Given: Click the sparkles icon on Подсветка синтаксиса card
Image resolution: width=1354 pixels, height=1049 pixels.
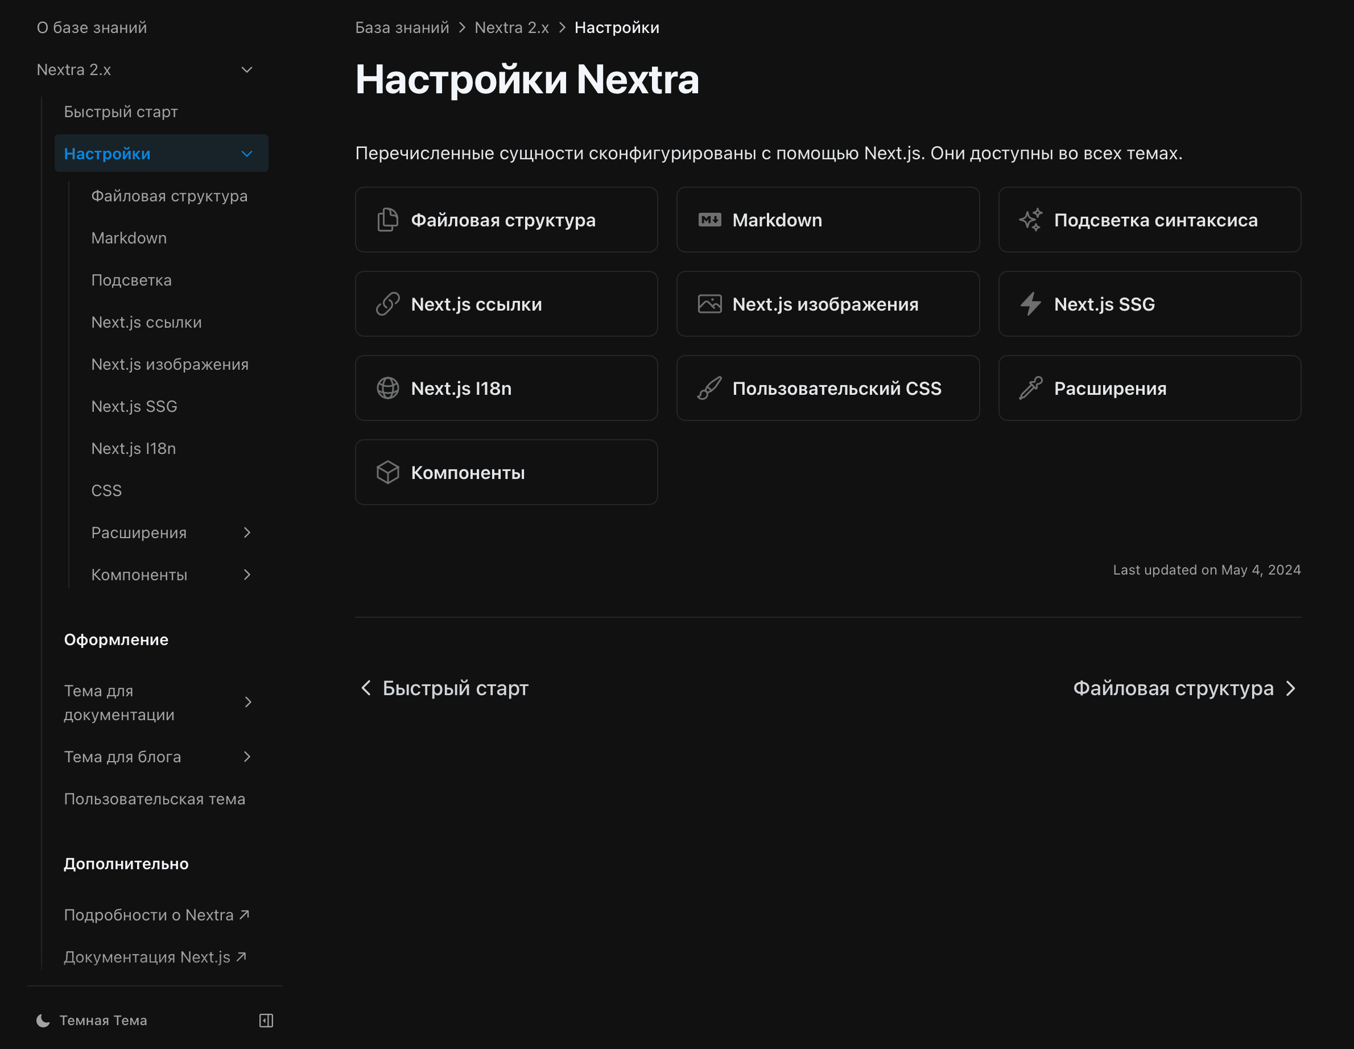Looking at the screenshot, I should click(x=1030, y=220).
